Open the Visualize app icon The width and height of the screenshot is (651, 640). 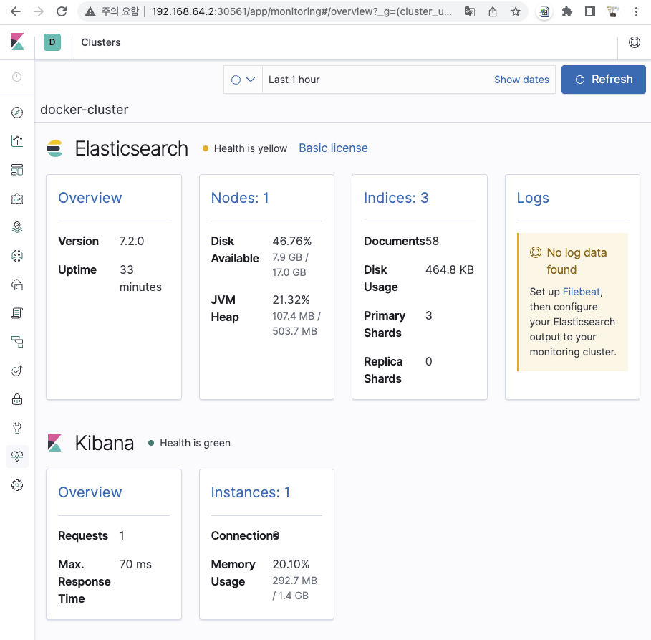(17, 141)
